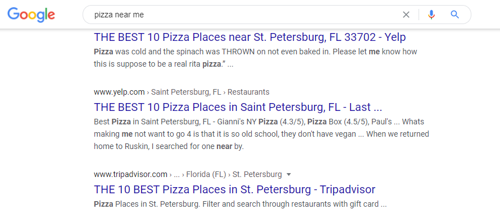Click the bold 'near' word in the Ruskin snippet

(224, 147)
